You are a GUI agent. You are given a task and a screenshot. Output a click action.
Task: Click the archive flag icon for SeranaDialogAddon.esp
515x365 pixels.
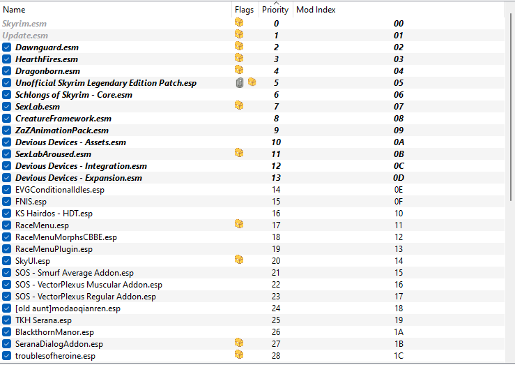click(239, 343)
